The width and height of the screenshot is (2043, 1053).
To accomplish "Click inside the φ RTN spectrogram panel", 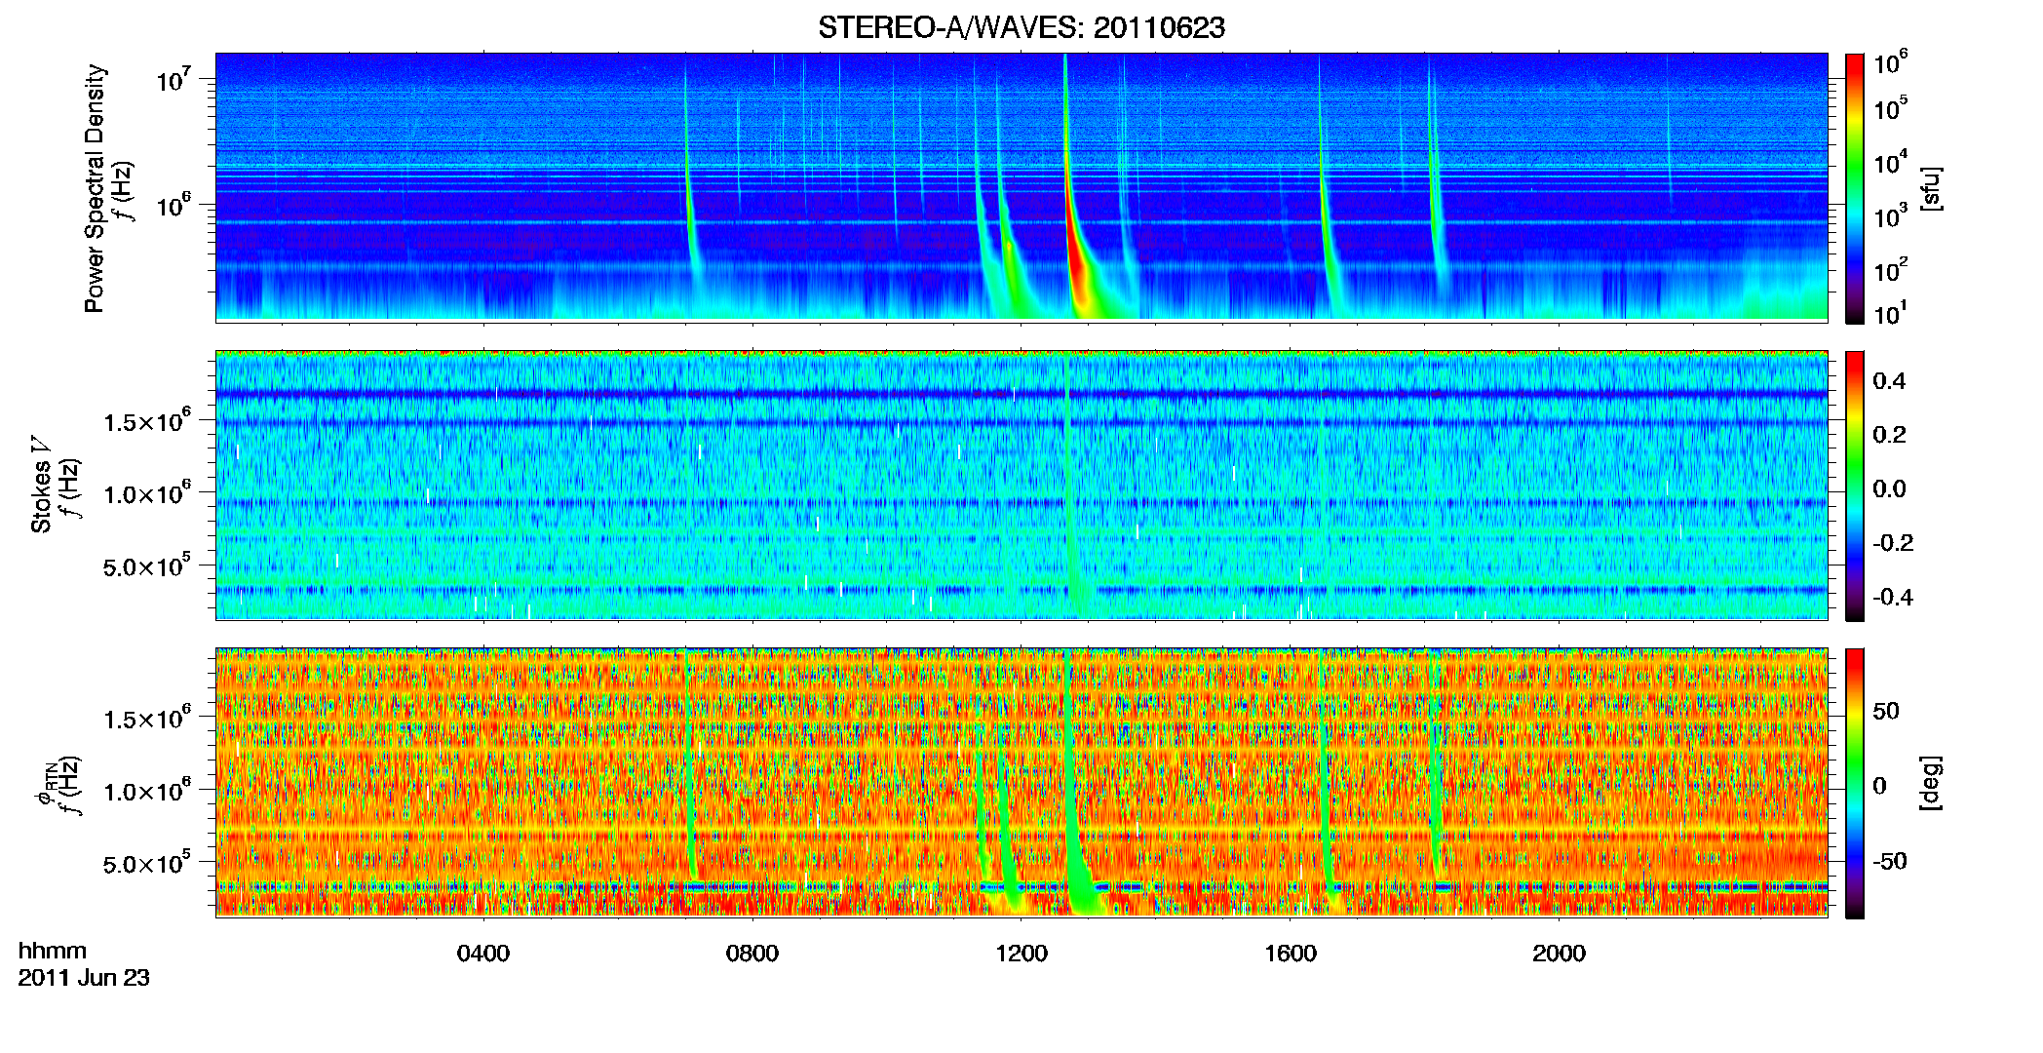I will coord(1021,783).
